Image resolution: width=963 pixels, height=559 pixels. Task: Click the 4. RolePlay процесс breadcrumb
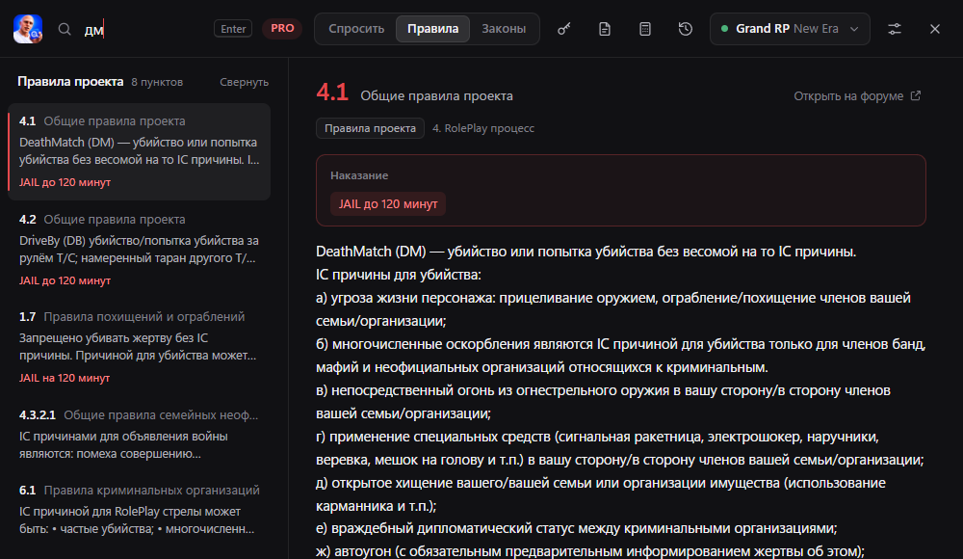pyautogui.click(x=483, y=128)
